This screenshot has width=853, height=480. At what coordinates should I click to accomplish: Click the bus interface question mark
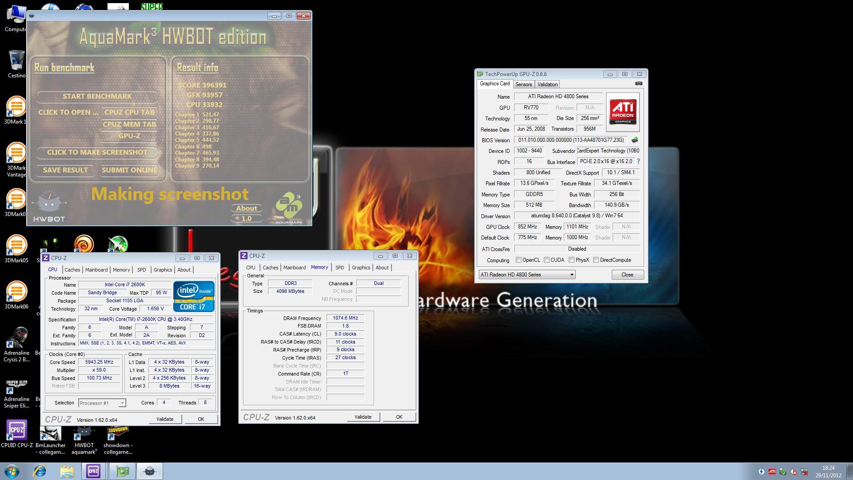638,161
